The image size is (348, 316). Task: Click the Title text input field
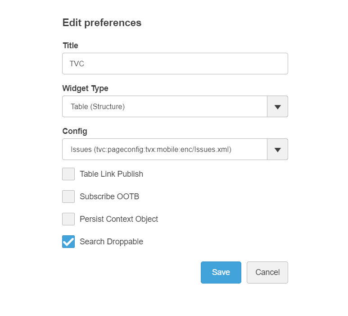pos(175,64)
